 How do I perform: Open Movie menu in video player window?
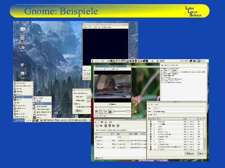[96, 69]
